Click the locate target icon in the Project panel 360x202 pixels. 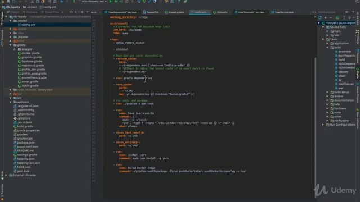71,12
